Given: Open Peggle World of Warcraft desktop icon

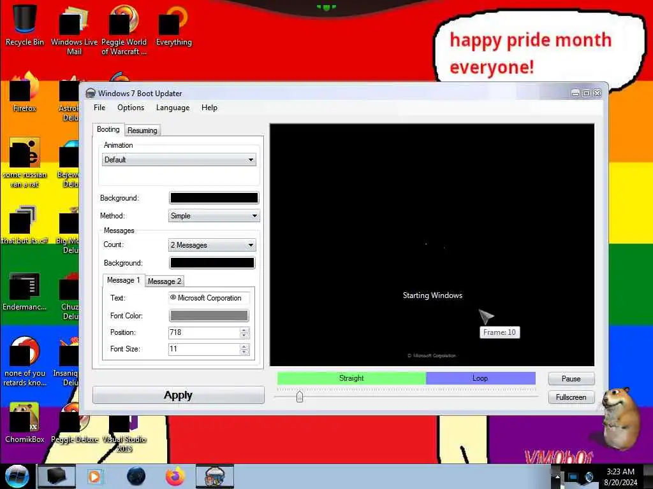Looking at the screenshot, I should point(124,30).
